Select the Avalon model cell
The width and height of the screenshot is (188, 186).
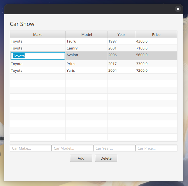[x=86, y=56]
